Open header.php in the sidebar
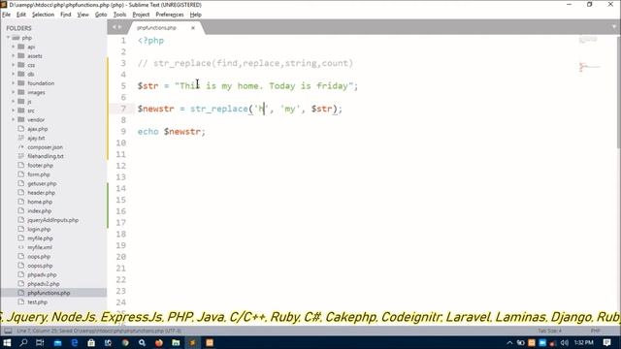The width and height of the screenshot is (621, 349). point(41,193)
